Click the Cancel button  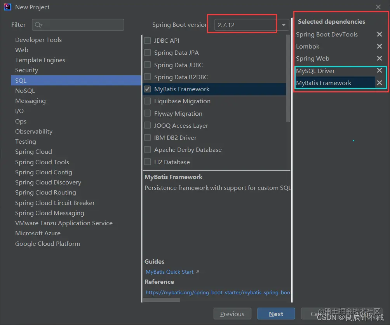click(x=320, y=314)
